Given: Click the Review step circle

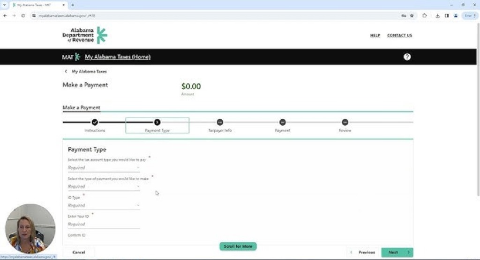Looking at the screenshot, I should [x=345, y=122].
